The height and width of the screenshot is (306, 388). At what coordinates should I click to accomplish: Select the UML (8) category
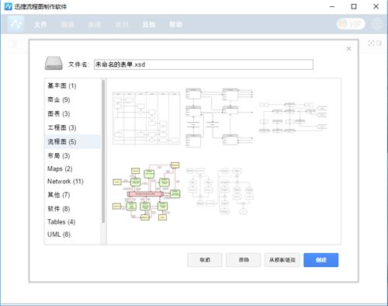[x=72, y=235]
